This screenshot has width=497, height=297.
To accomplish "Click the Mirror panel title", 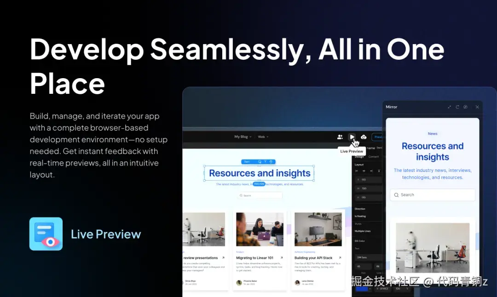I will 392,107.
